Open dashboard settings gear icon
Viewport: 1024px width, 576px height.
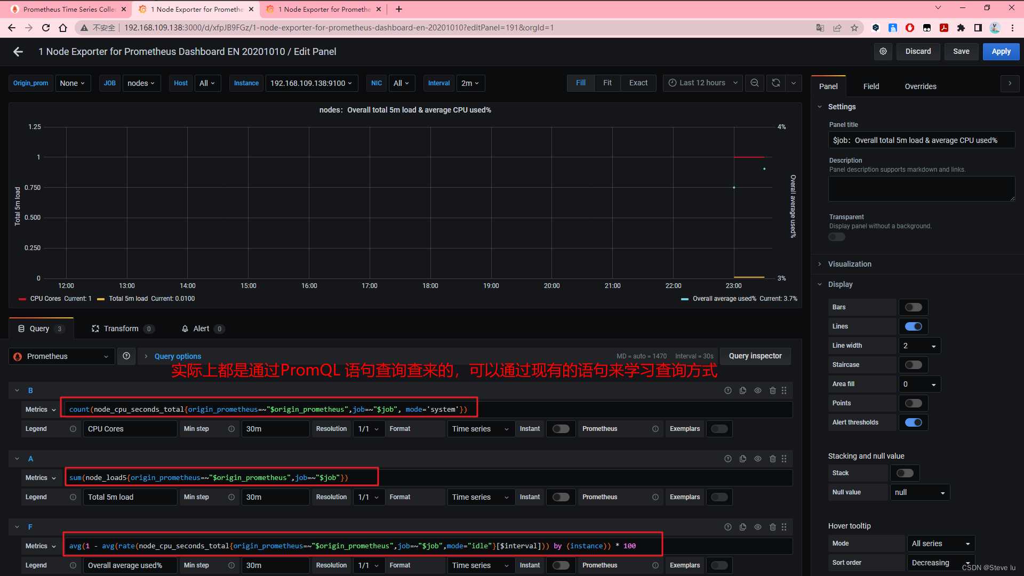883,52
